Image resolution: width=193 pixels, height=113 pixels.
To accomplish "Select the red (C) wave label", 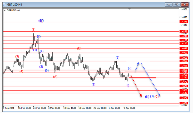I will pyautogui.click(x=156, y=97).
